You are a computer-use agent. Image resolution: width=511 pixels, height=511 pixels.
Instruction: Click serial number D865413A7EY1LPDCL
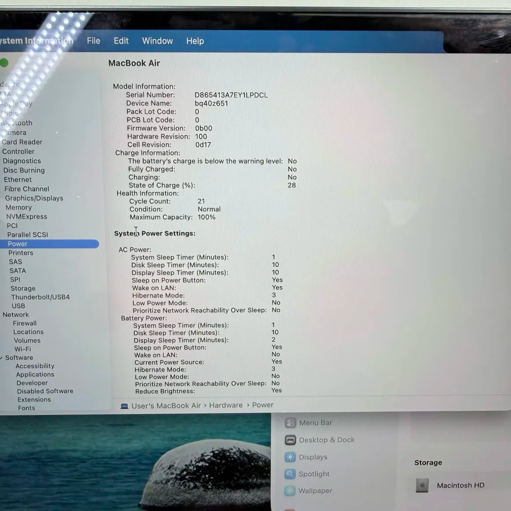pyautogui.click(x=231, y=95)
